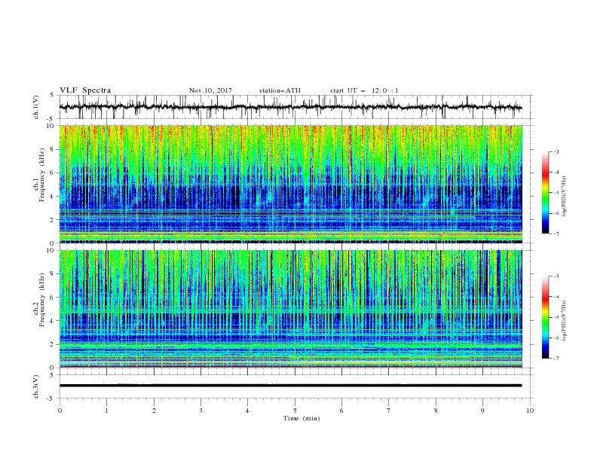Select the "ch.2 Frequency (kHz)" axis label
Image resolution: width=597 pixels, height=461 pixels.
pos(39,300)
